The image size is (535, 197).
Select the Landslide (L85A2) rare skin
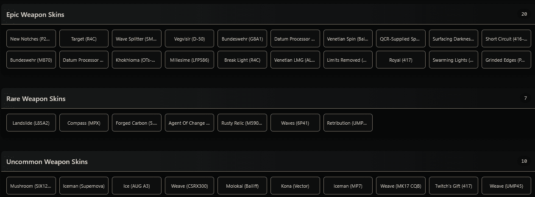point(31,123)
